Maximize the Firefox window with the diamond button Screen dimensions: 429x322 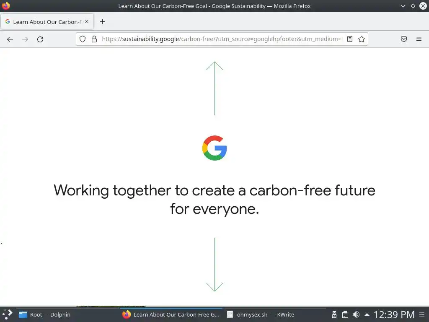[x=413, y=6]
